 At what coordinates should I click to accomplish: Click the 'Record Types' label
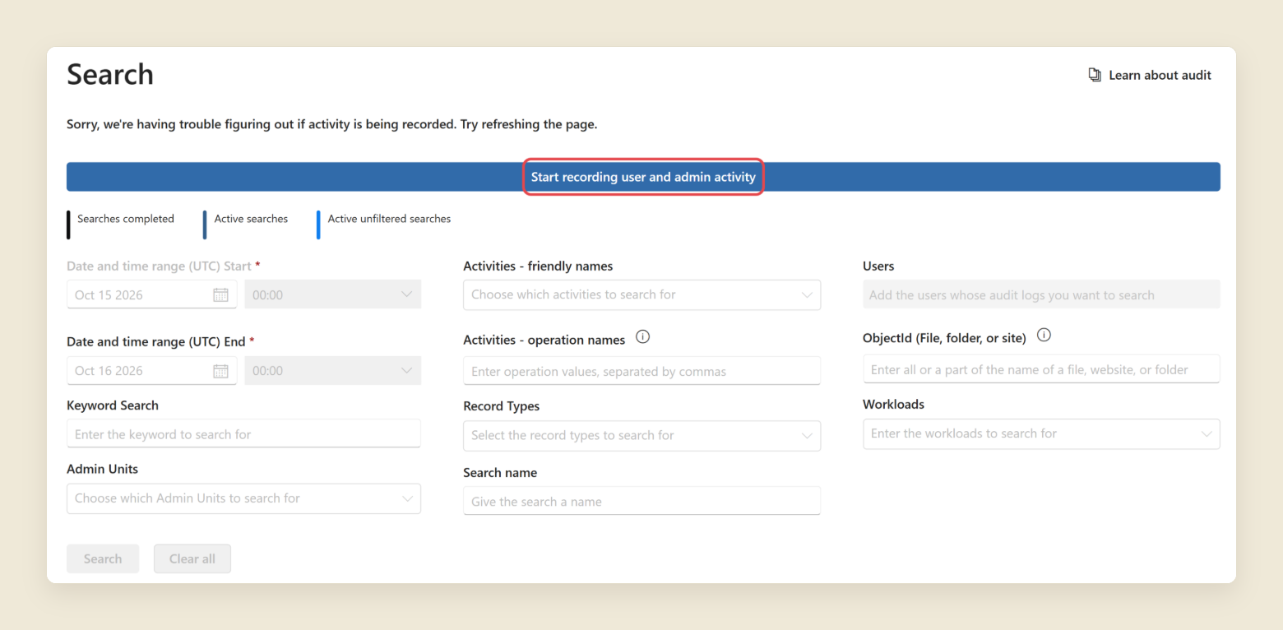[x=502, y=406]
